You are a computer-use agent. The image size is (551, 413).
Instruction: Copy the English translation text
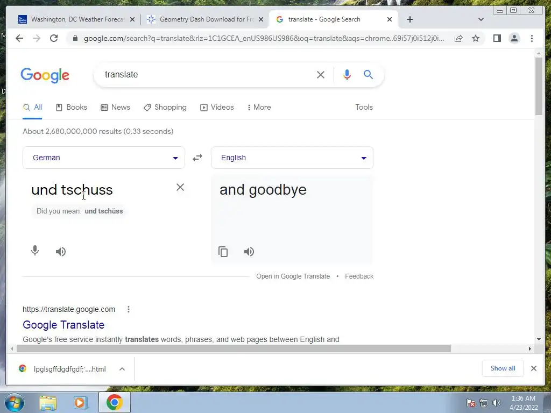coord(223,252)
